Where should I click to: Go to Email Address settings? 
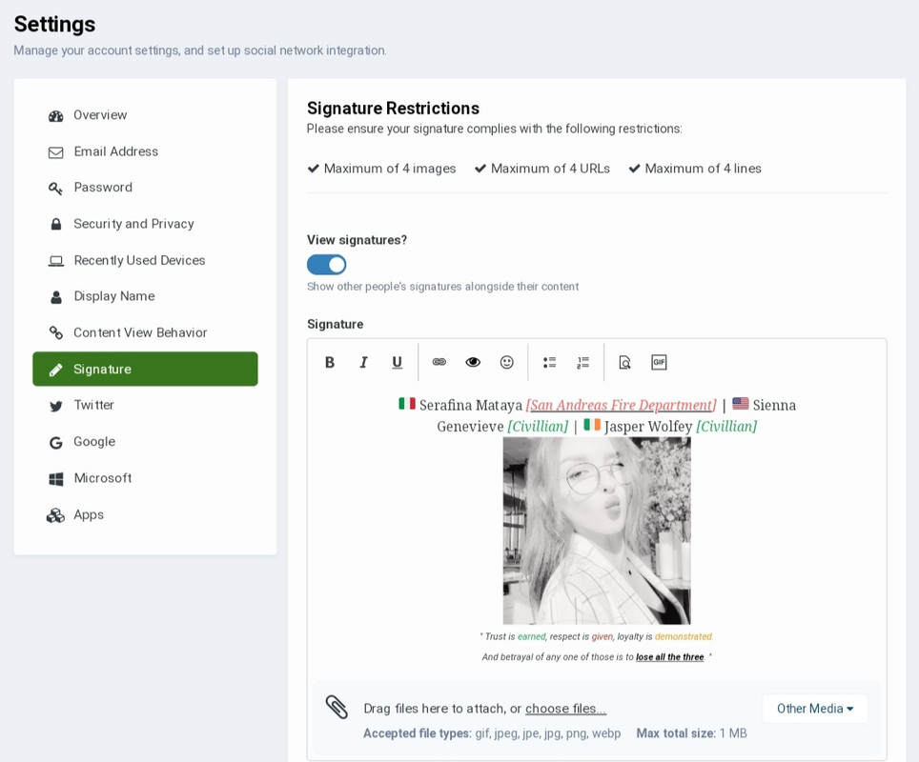click(x=145, y=151)
